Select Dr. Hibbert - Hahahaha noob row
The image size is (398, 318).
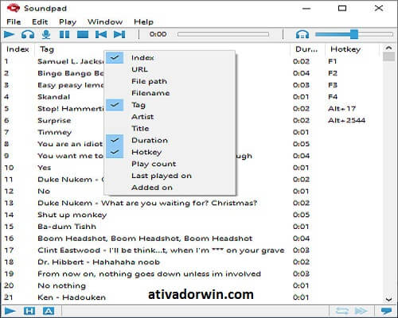tap(192, 262)
